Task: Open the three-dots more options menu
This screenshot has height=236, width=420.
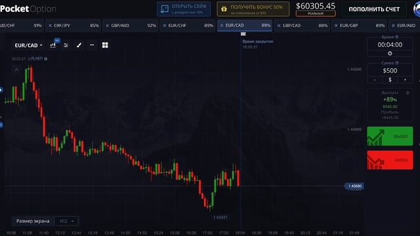Action: coord(92,45)
